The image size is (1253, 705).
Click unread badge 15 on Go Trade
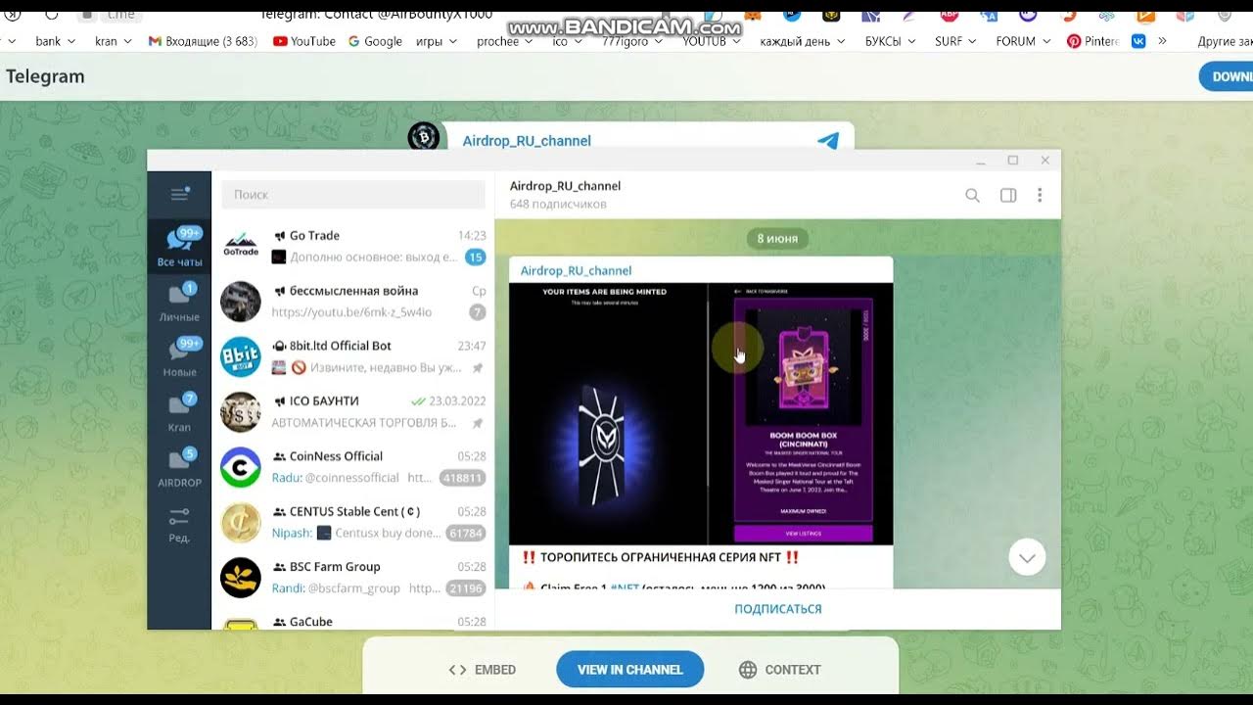(x=475, y=258)
